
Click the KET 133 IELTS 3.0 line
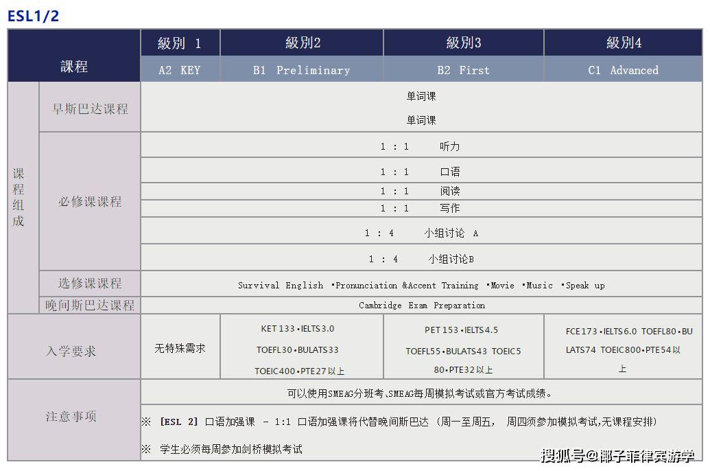298,329
